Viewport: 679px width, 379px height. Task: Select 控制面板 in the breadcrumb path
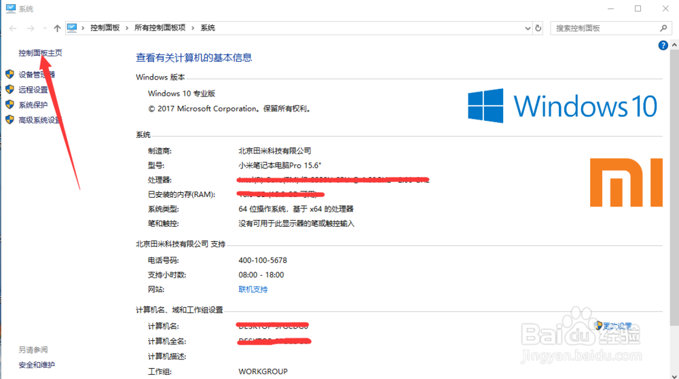pyautogui.click(x=105, y=28)
